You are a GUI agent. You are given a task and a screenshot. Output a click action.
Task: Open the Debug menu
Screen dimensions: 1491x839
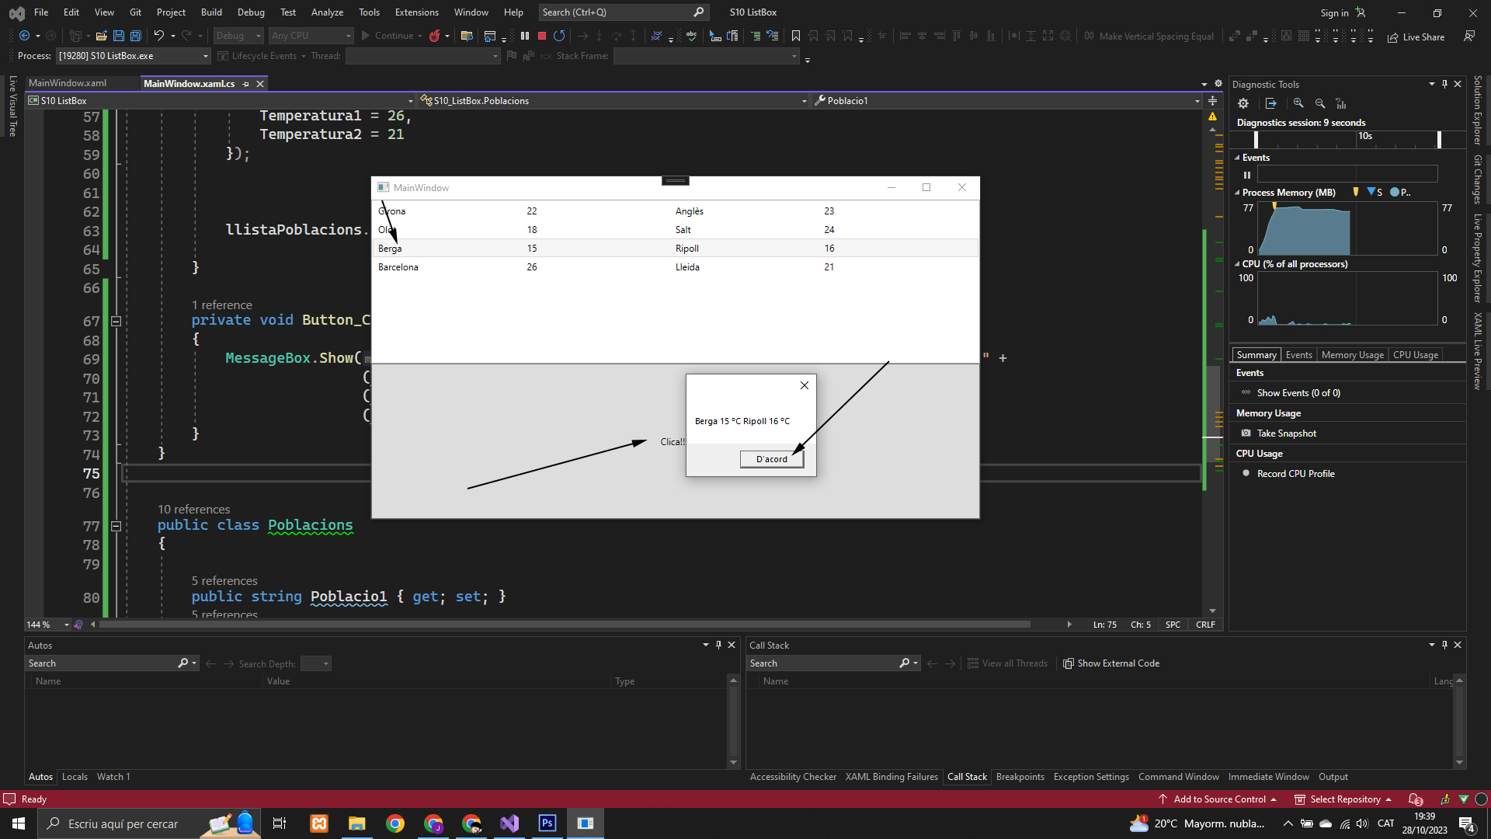[251, 12]
